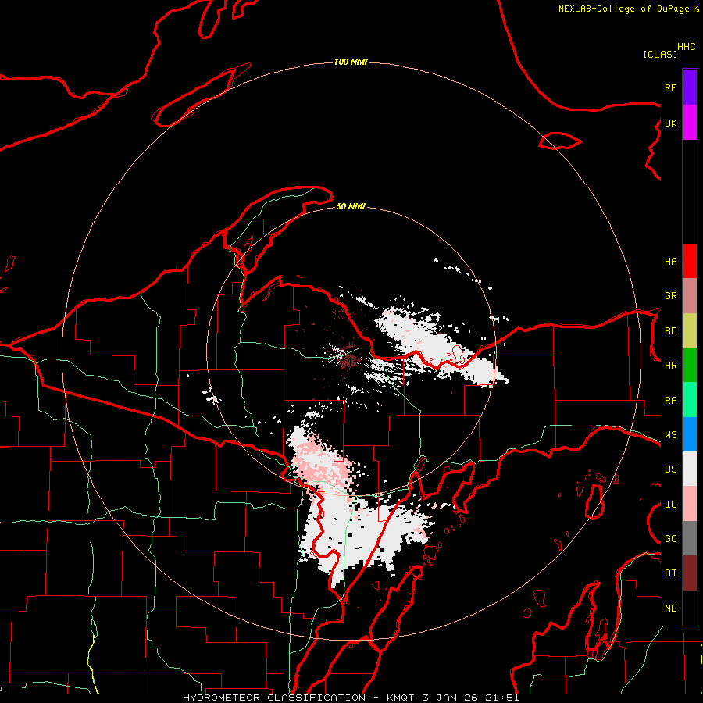The height and width of the screenshot is (703, 703).
Task: Select the WS blue legend swatch
Action: coord(690,434)
